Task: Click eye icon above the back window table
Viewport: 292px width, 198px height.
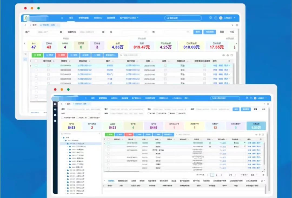Action: pos(224,55)
